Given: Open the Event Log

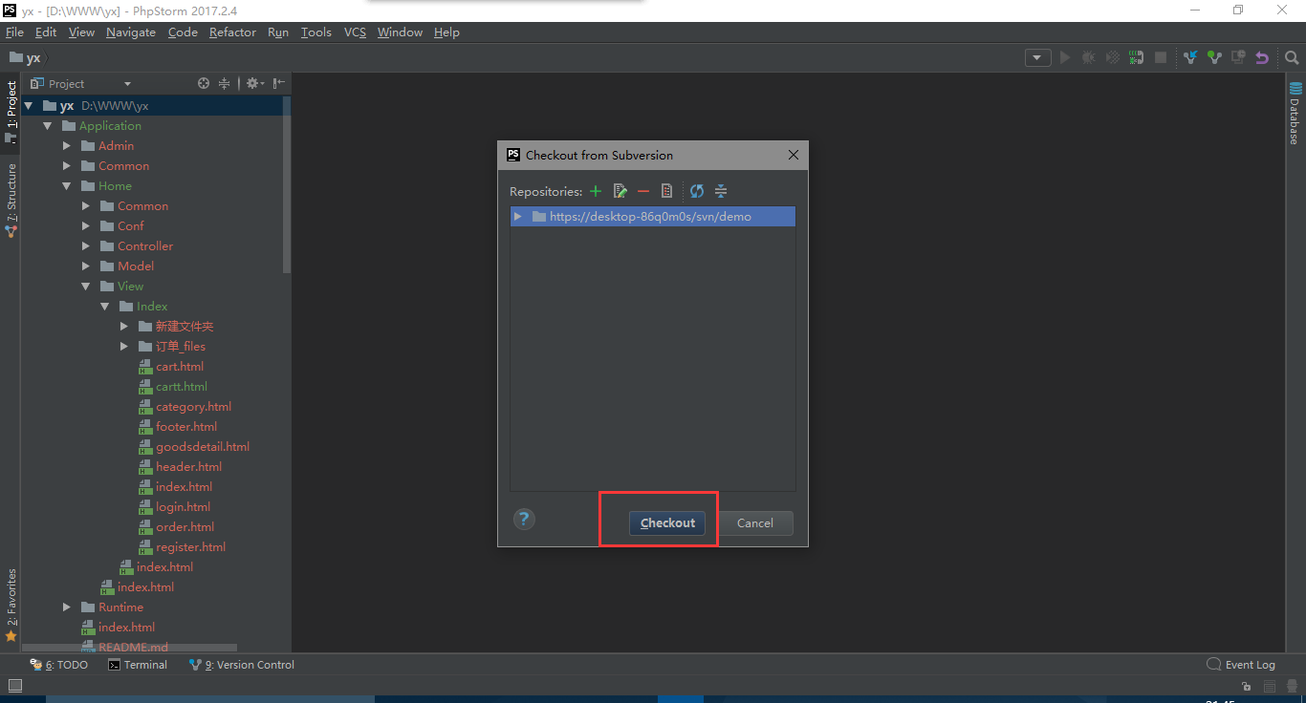Looking at the screenshot, I should [1241, 665].
